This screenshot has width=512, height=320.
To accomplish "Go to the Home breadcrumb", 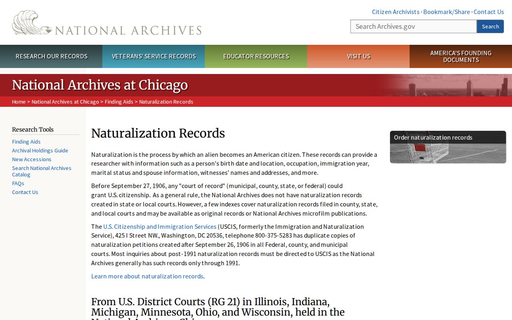I will click(19, 102).
